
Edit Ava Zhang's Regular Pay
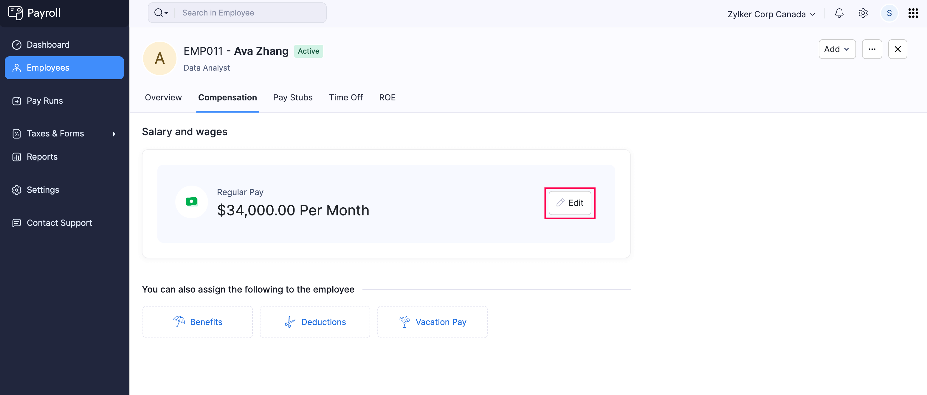(570, 203)
